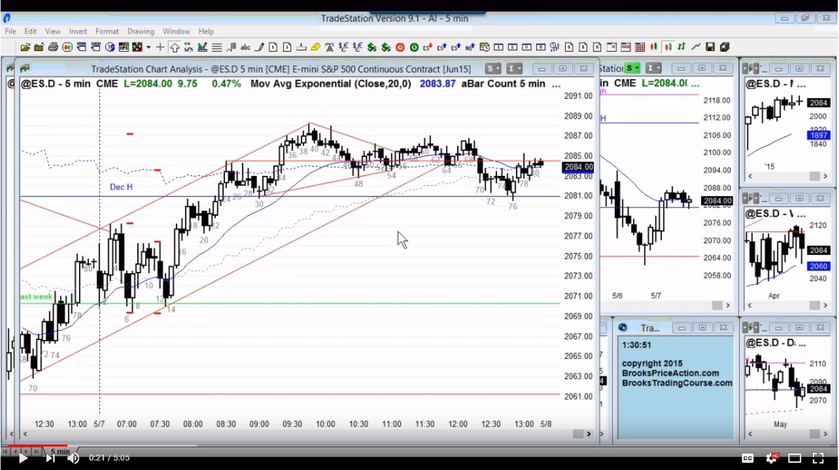Click the yellow eraser tool icon

(315, 47)
